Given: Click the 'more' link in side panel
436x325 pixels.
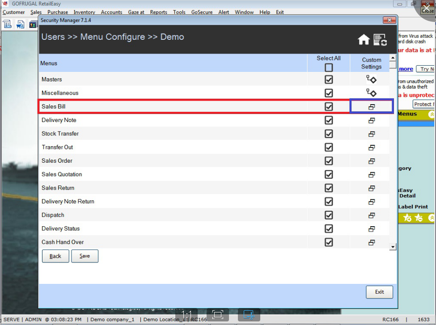Looking at the screenshot, I should pos(406,69).
